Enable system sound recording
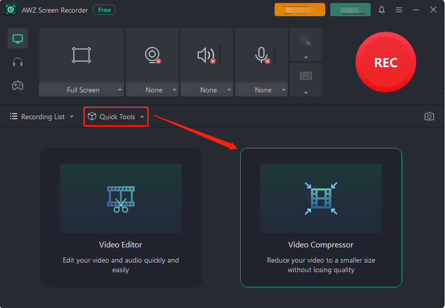Image resolution: width=445 pixels, height=308 pixels. pos(206,55)
